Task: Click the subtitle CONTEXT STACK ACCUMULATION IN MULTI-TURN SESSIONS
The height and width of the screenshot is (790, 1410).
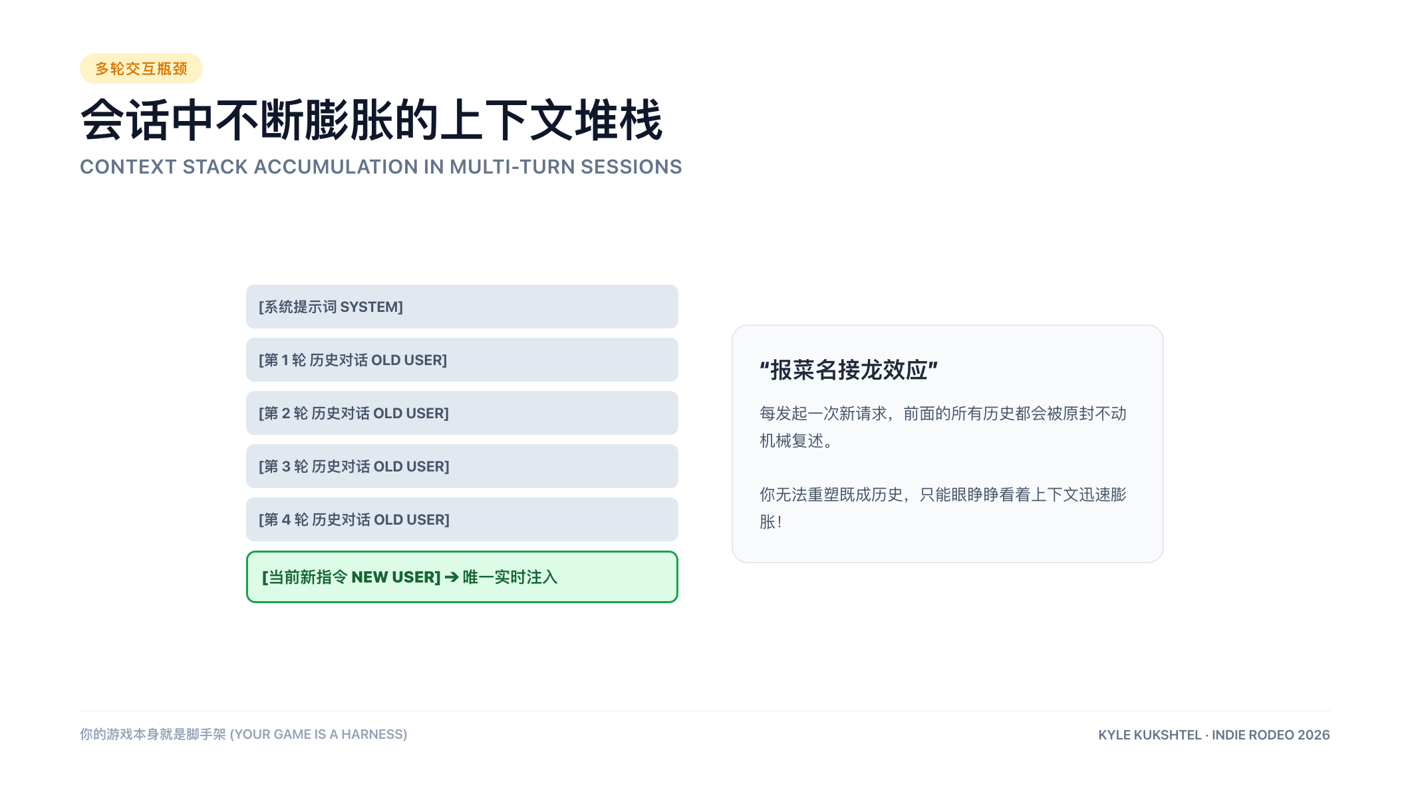Action: pos(381,167)
